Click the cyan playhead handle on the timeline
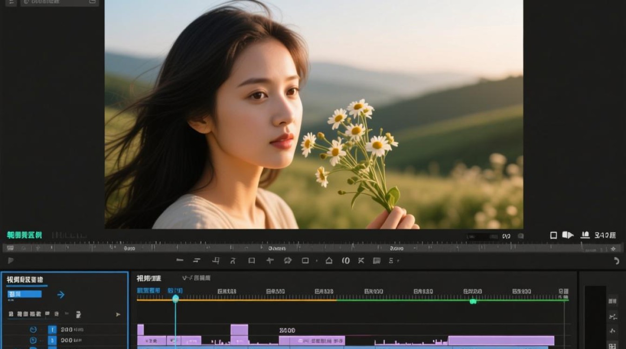Screen dimensions: 626x349 (176, 299)
